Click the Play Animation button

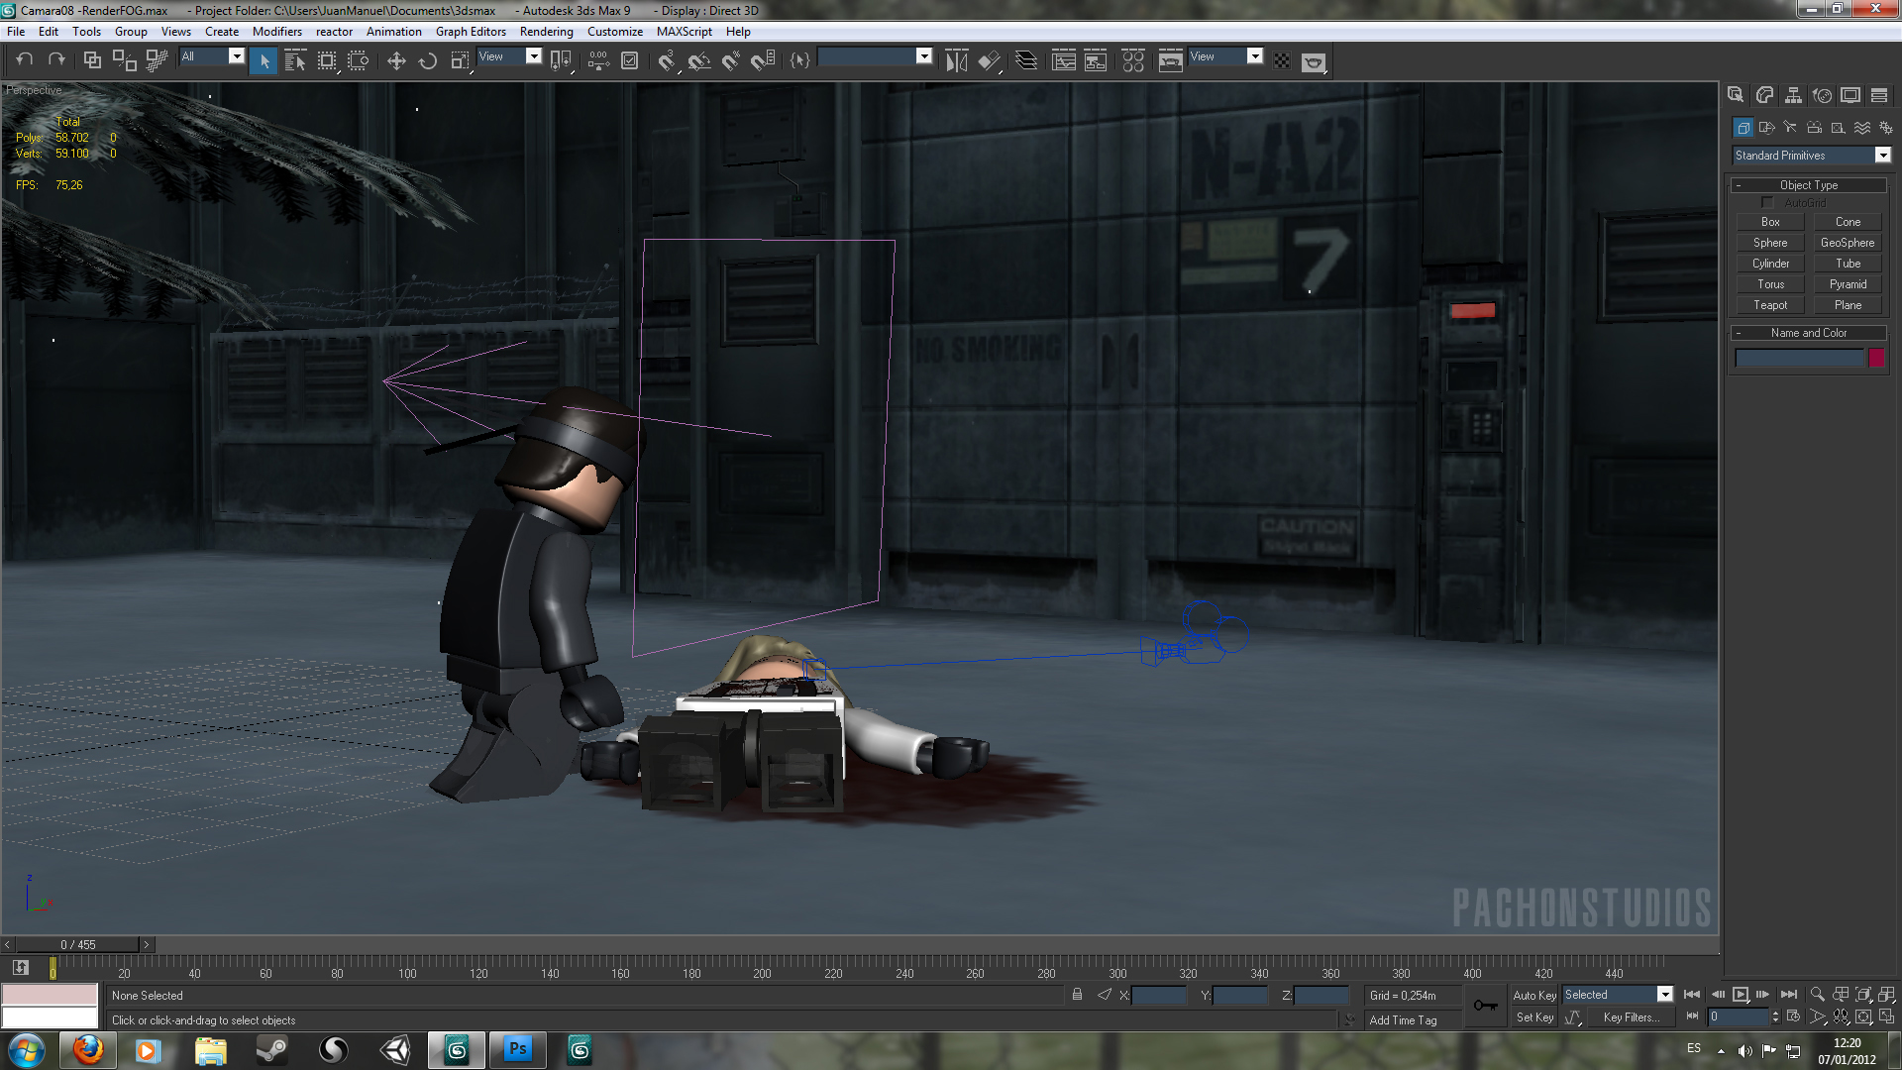coord(1741,995)
